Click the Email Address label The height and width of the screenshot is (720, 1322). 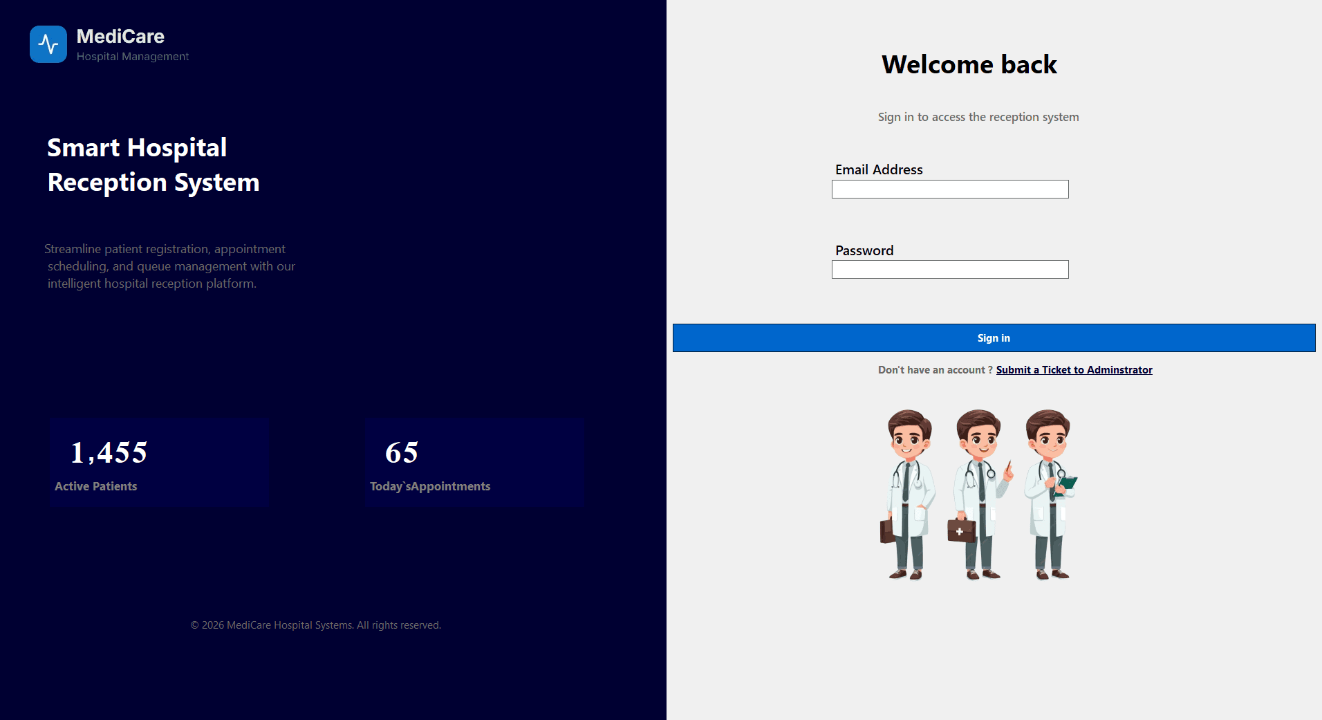point(879,169)
